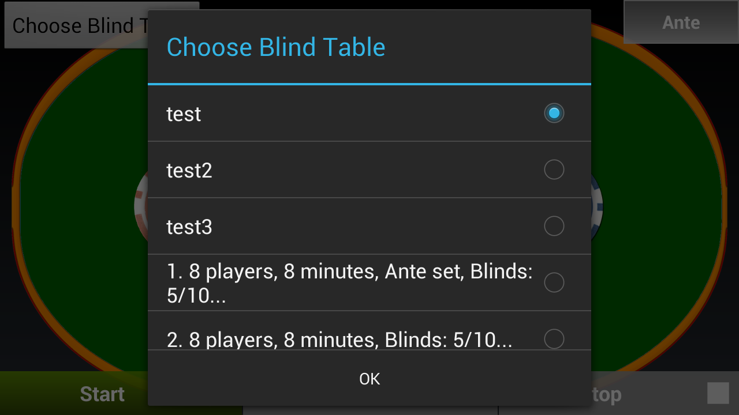This screenshot has width=739, height=415.
Task: Select the "test" radio button
Action: [x=554, y=113]
